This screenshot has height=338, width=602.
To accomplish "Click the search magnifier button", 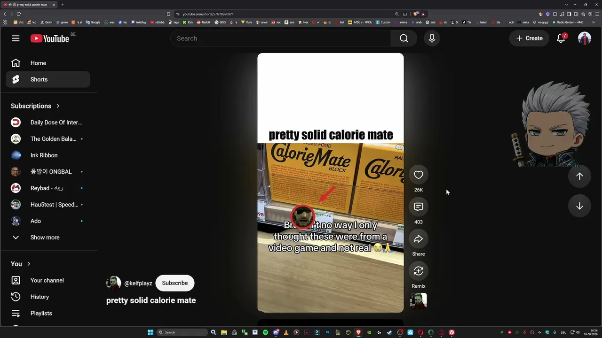I will pyautogui.click(x=404, y=38).
